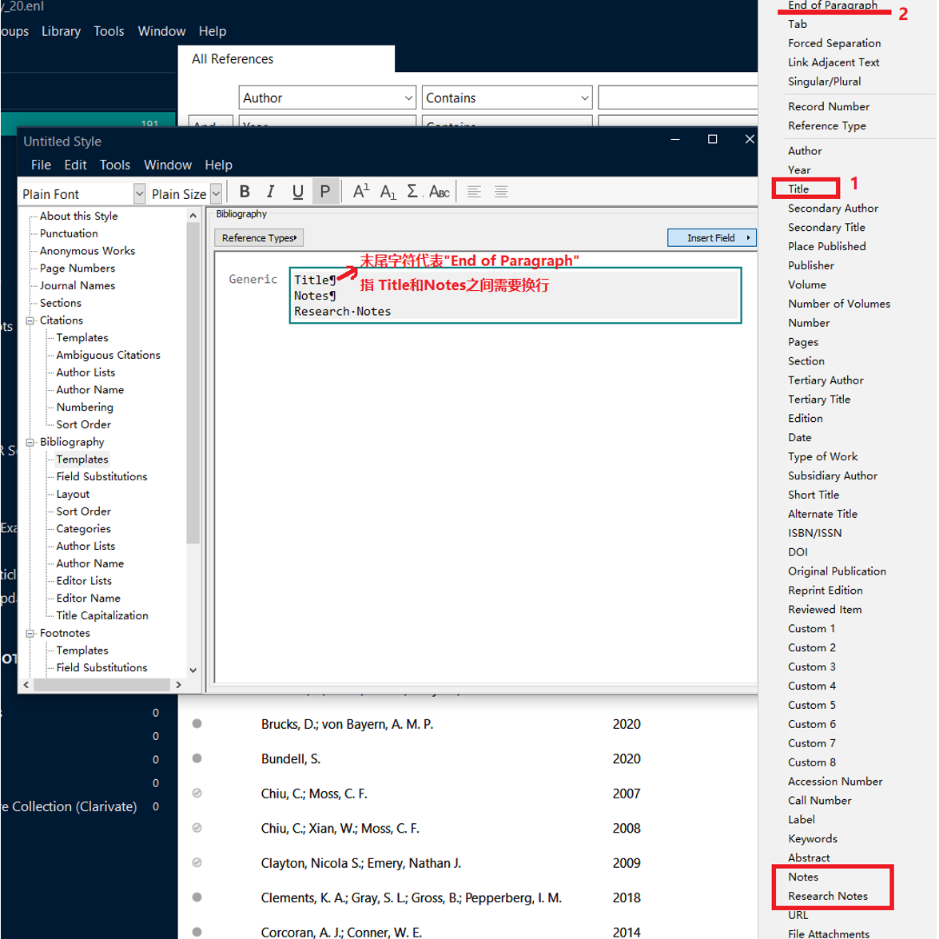The width and height of the screenshot is (939, 939).
Task: Collapse the Bibliography tree node
Action: (30, 443)
